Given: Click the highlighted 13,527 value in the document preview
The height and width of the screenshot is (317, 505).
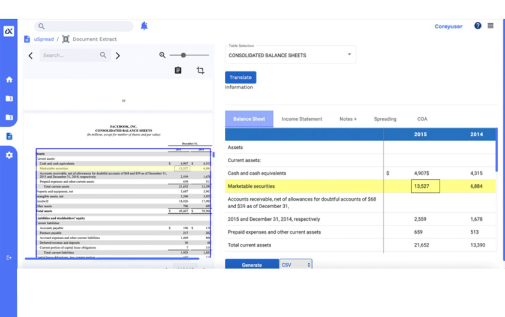Looking at the screenshot, I should (182, 168).
